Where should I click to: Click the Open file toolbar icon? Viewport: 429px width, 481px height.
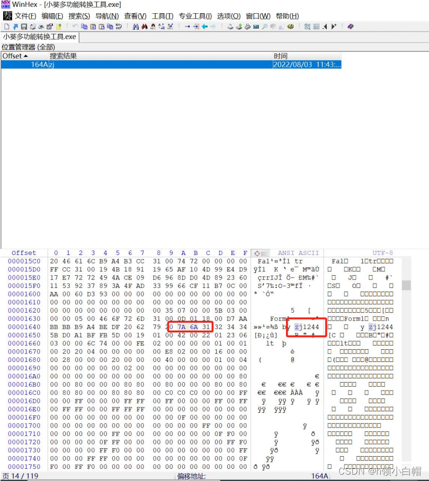coord(15,26)
